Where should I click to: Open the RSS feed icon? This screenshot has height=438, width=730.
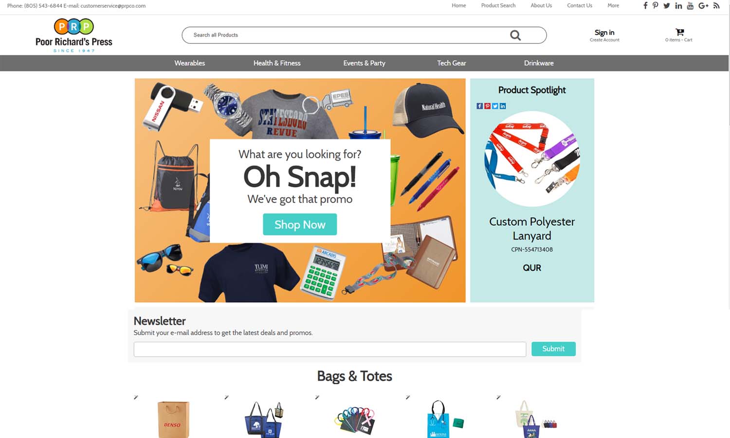coord(716,6)
